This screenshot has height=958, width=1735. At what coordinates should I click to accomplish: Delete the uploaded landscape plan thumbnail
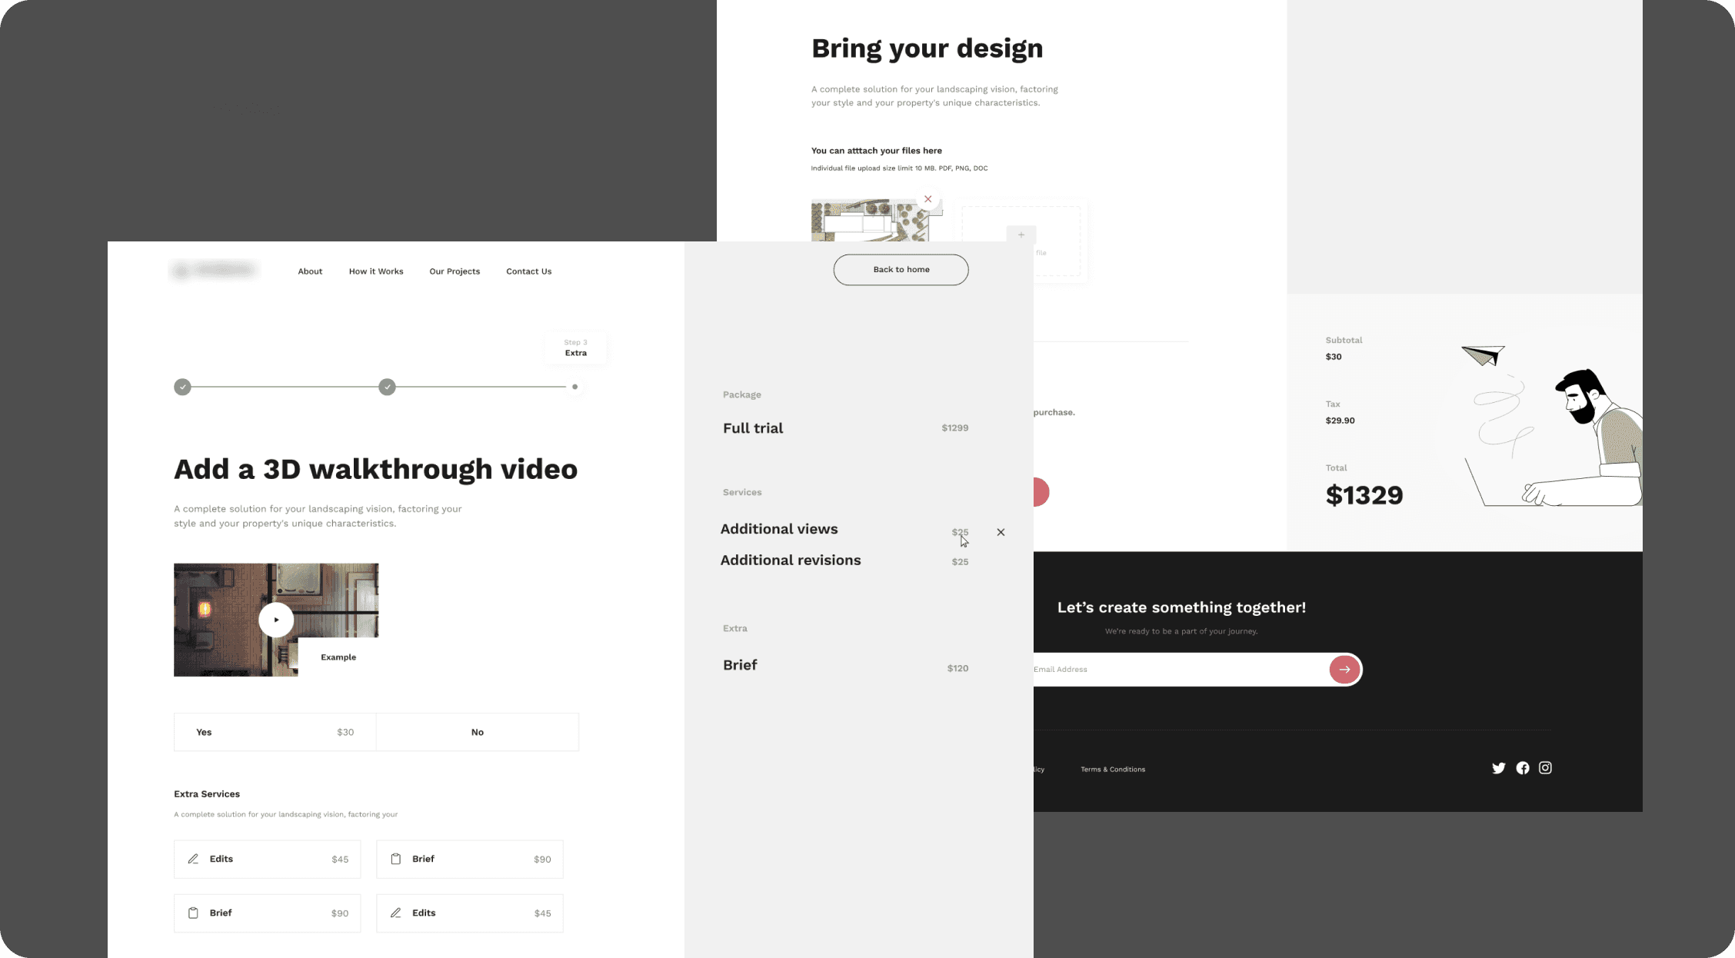(x=928, y=199)
